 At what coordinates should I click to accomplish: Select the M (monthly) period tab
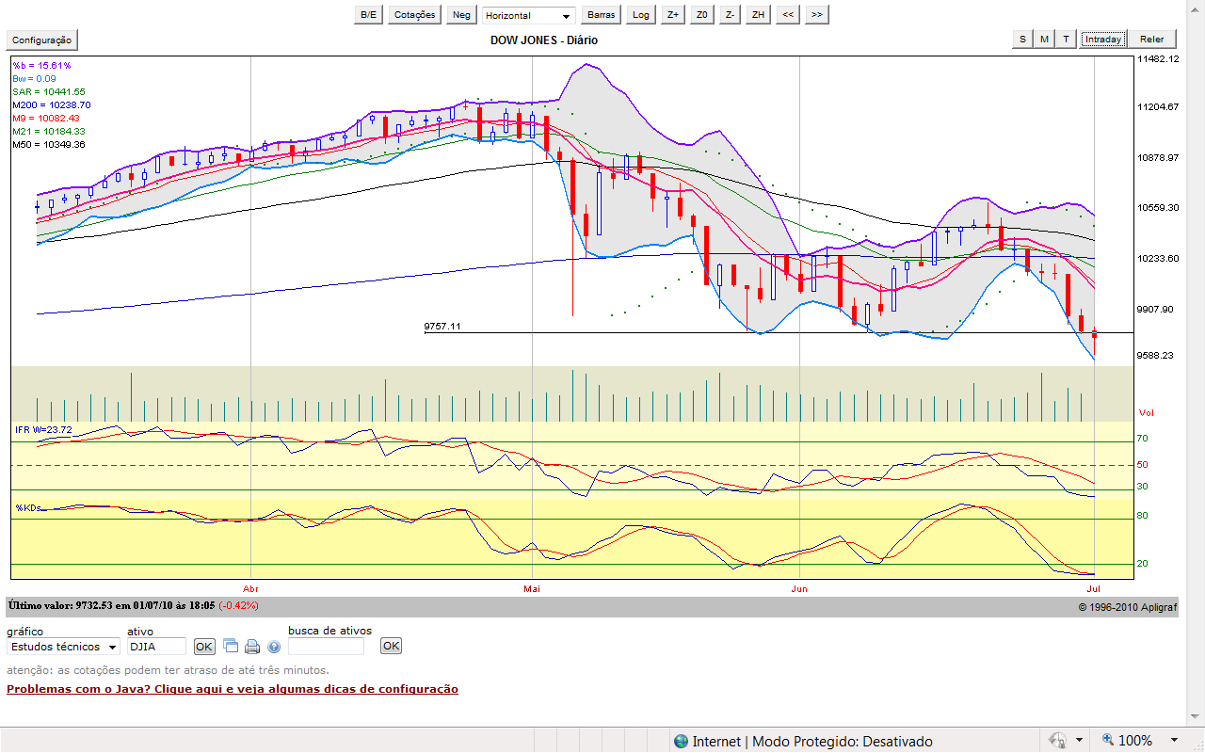(x=1044, y=39)
